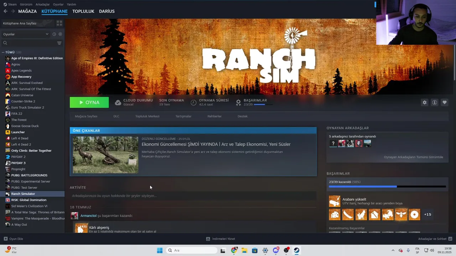
Task: Open the economy update news thumbnail
Action: click(x=105, y=155)
